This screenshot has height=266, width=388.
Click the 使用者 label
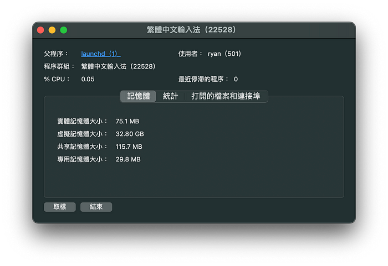[190, 54]
